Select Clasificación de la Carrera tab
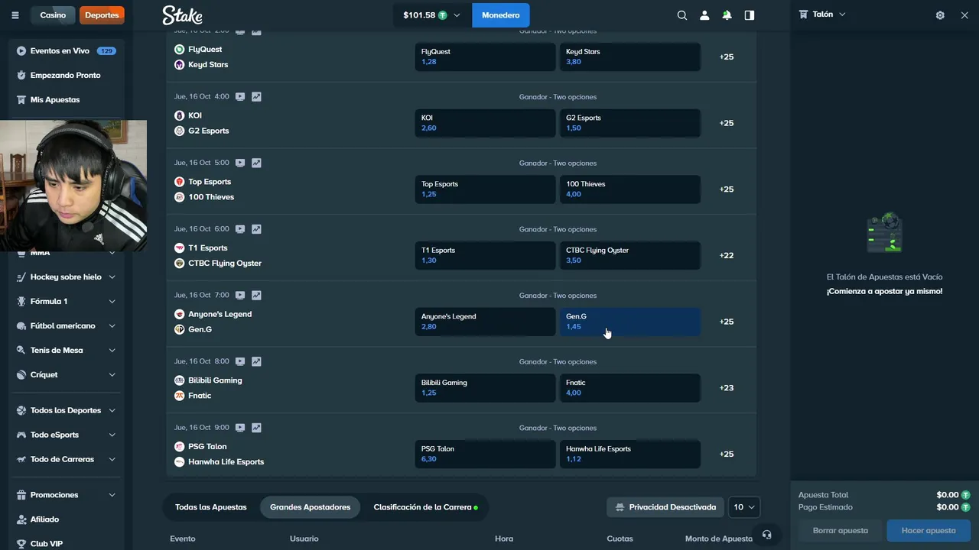This screenshot has height=550, width=979. click(426, 507)
